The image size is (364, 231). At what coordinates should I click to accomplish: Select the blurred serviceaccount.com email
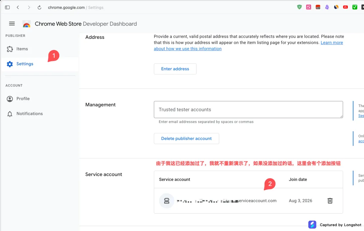tap(226, 201)
